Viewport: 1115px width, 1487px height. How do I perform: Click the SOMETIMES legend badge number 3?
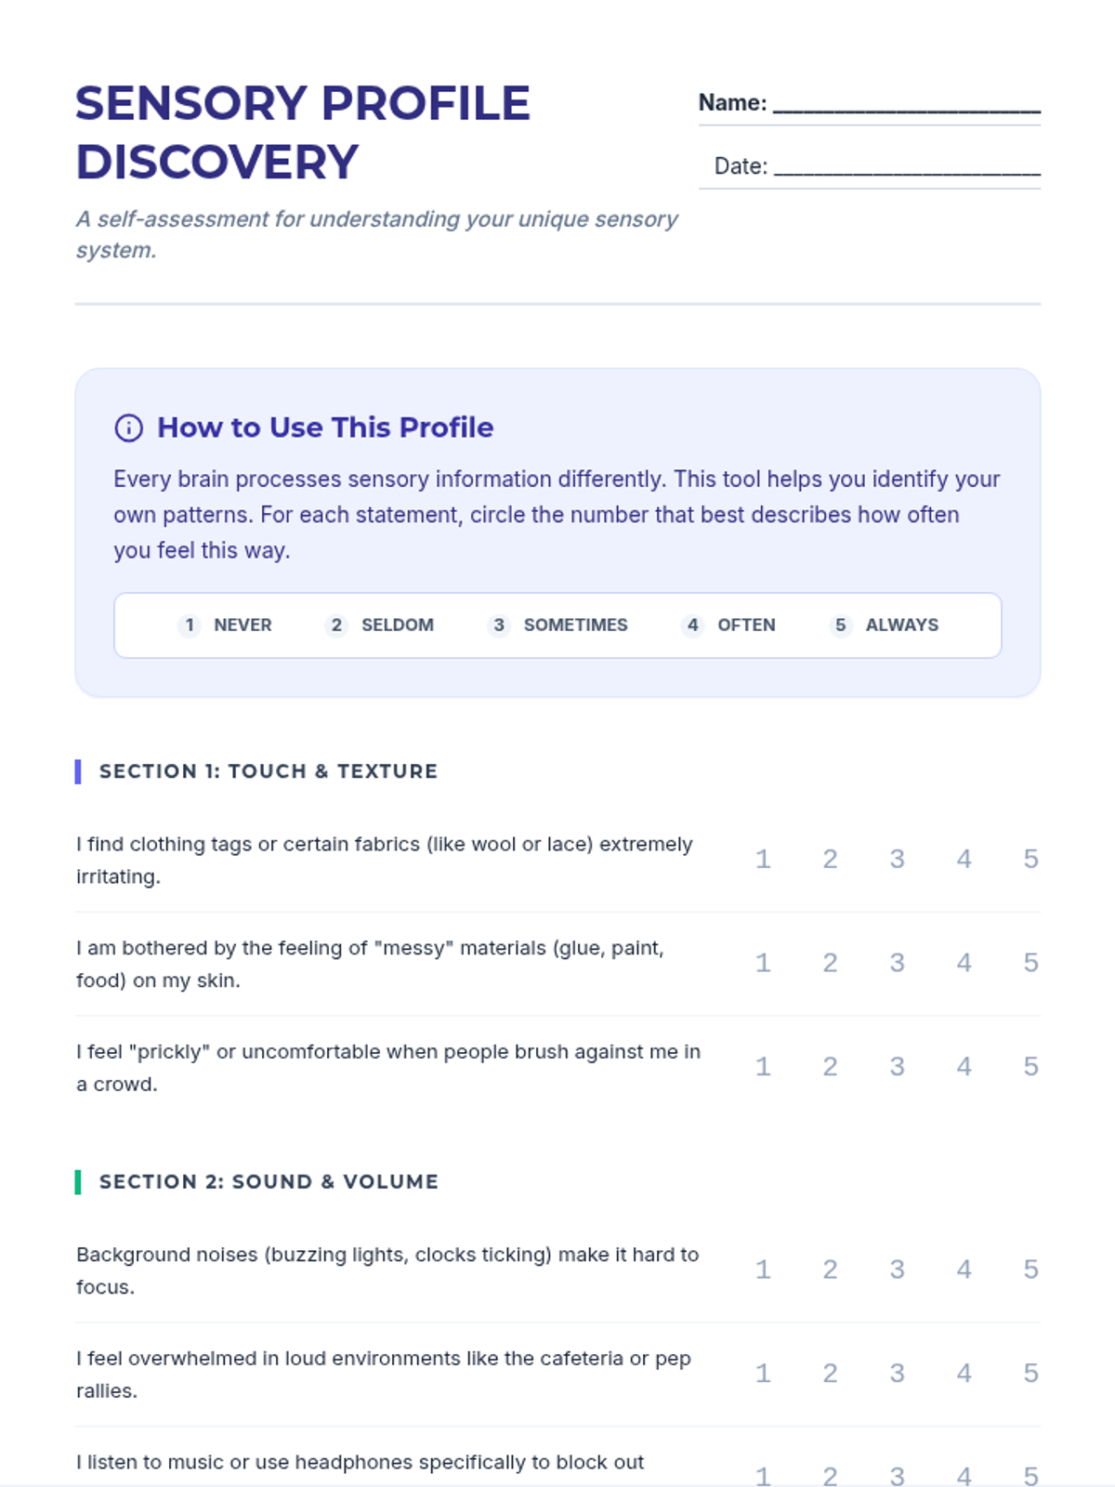tap(499, 625)
